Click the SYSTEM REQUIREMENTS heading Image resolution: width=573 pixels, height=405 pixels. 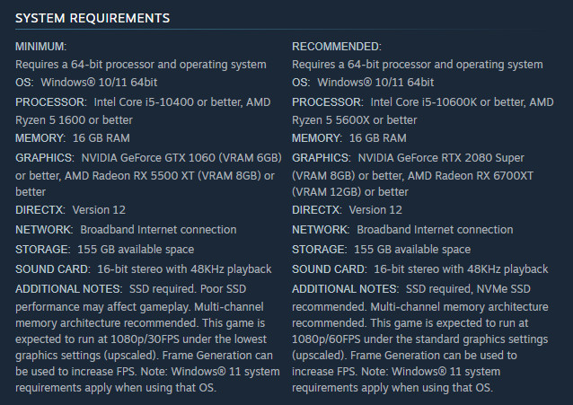pyautogui.click(x=93, y=18)
